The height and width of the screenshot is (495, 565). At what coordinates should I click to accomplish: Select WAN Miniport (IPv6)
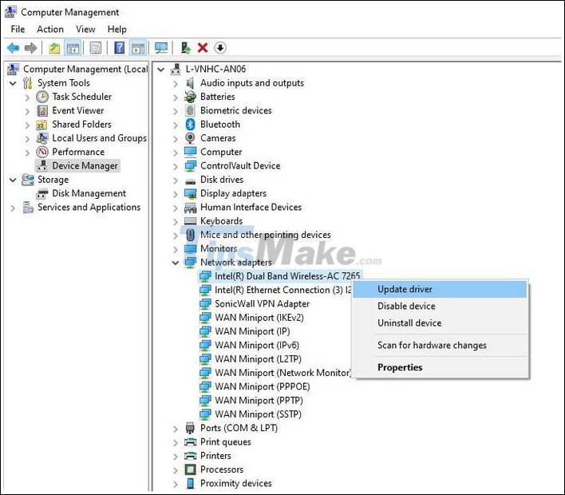(x=257, y=346)
